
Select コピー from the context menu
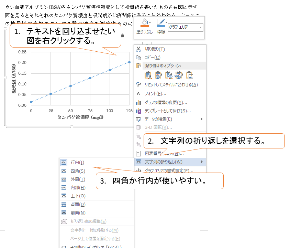point(152,58)
